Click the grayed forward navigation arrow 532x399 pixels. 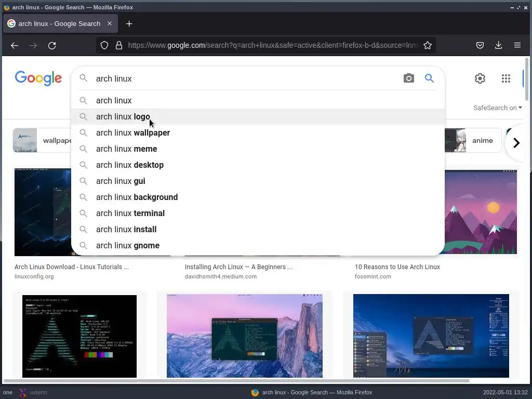(x=33, y=46)
